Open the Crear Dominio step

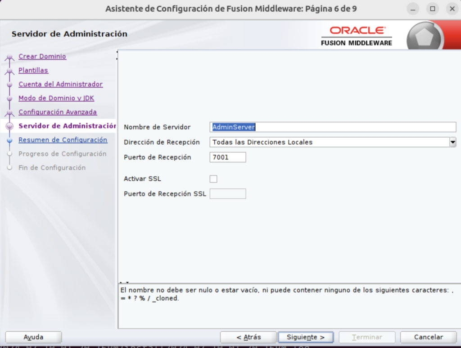click(42, 56)
